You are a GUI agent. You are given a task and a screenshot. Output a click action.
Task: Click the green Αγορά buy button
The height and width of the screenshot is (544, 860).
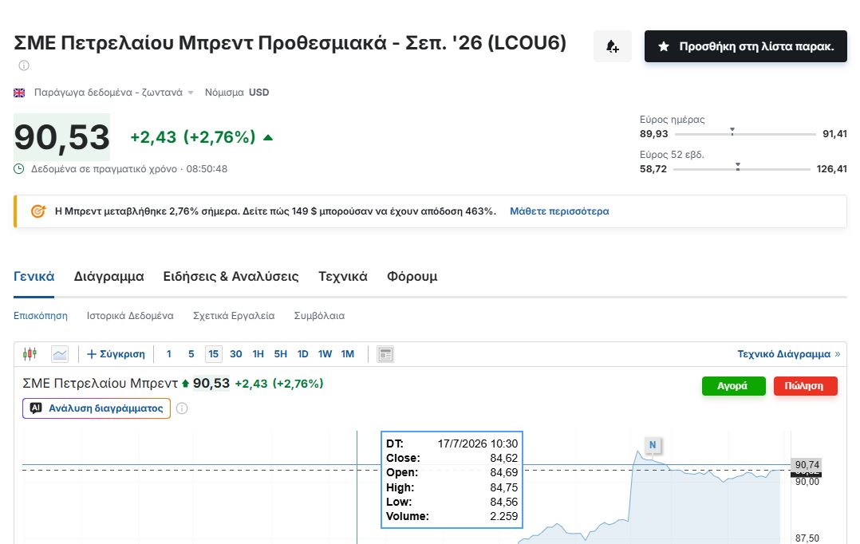click(733, 385)
